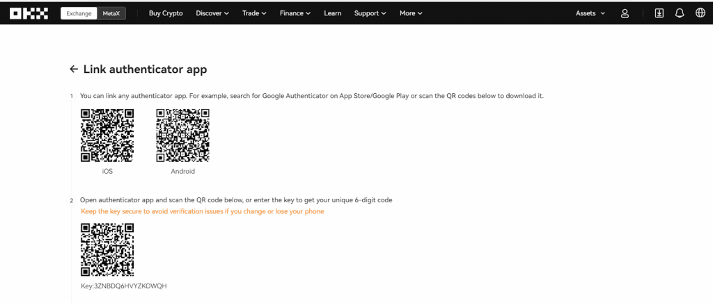This screenshot has width=713, height=303.
Task: Open Buy Crypto in the navbar
Action: pyautogui.click(x=166, y=14)
